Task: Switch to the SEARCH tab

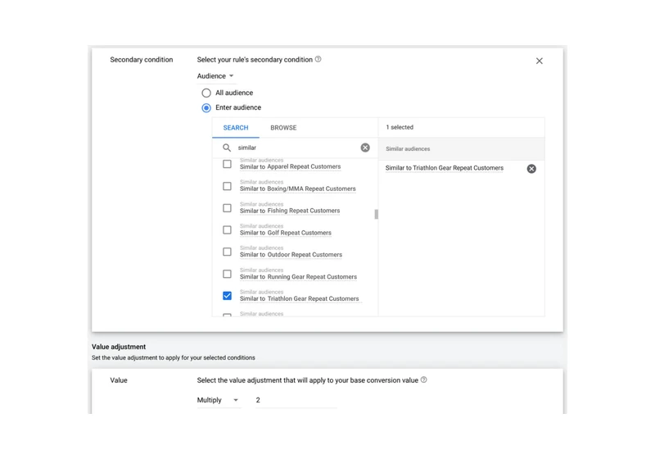Action: click(x=236, y=128)
